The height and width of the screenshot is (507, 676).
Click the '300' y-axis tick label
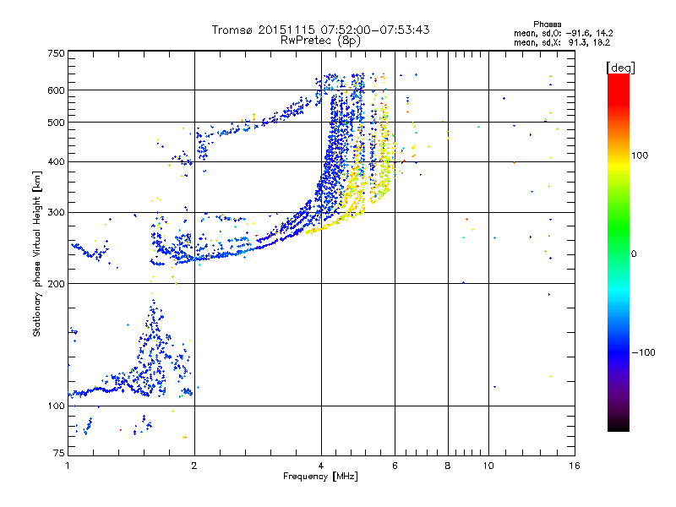pos(56,212)
